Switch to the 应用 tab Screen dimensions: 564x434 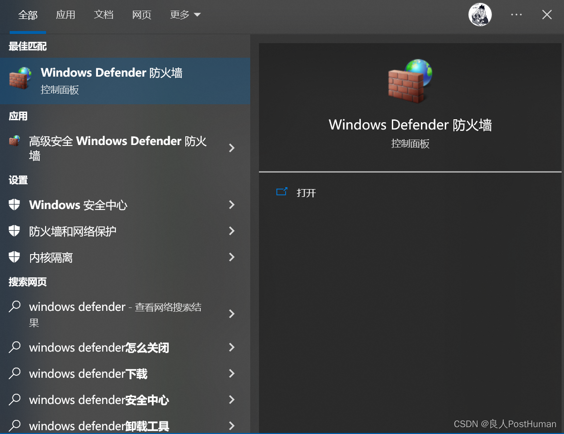tap(65, 15)
